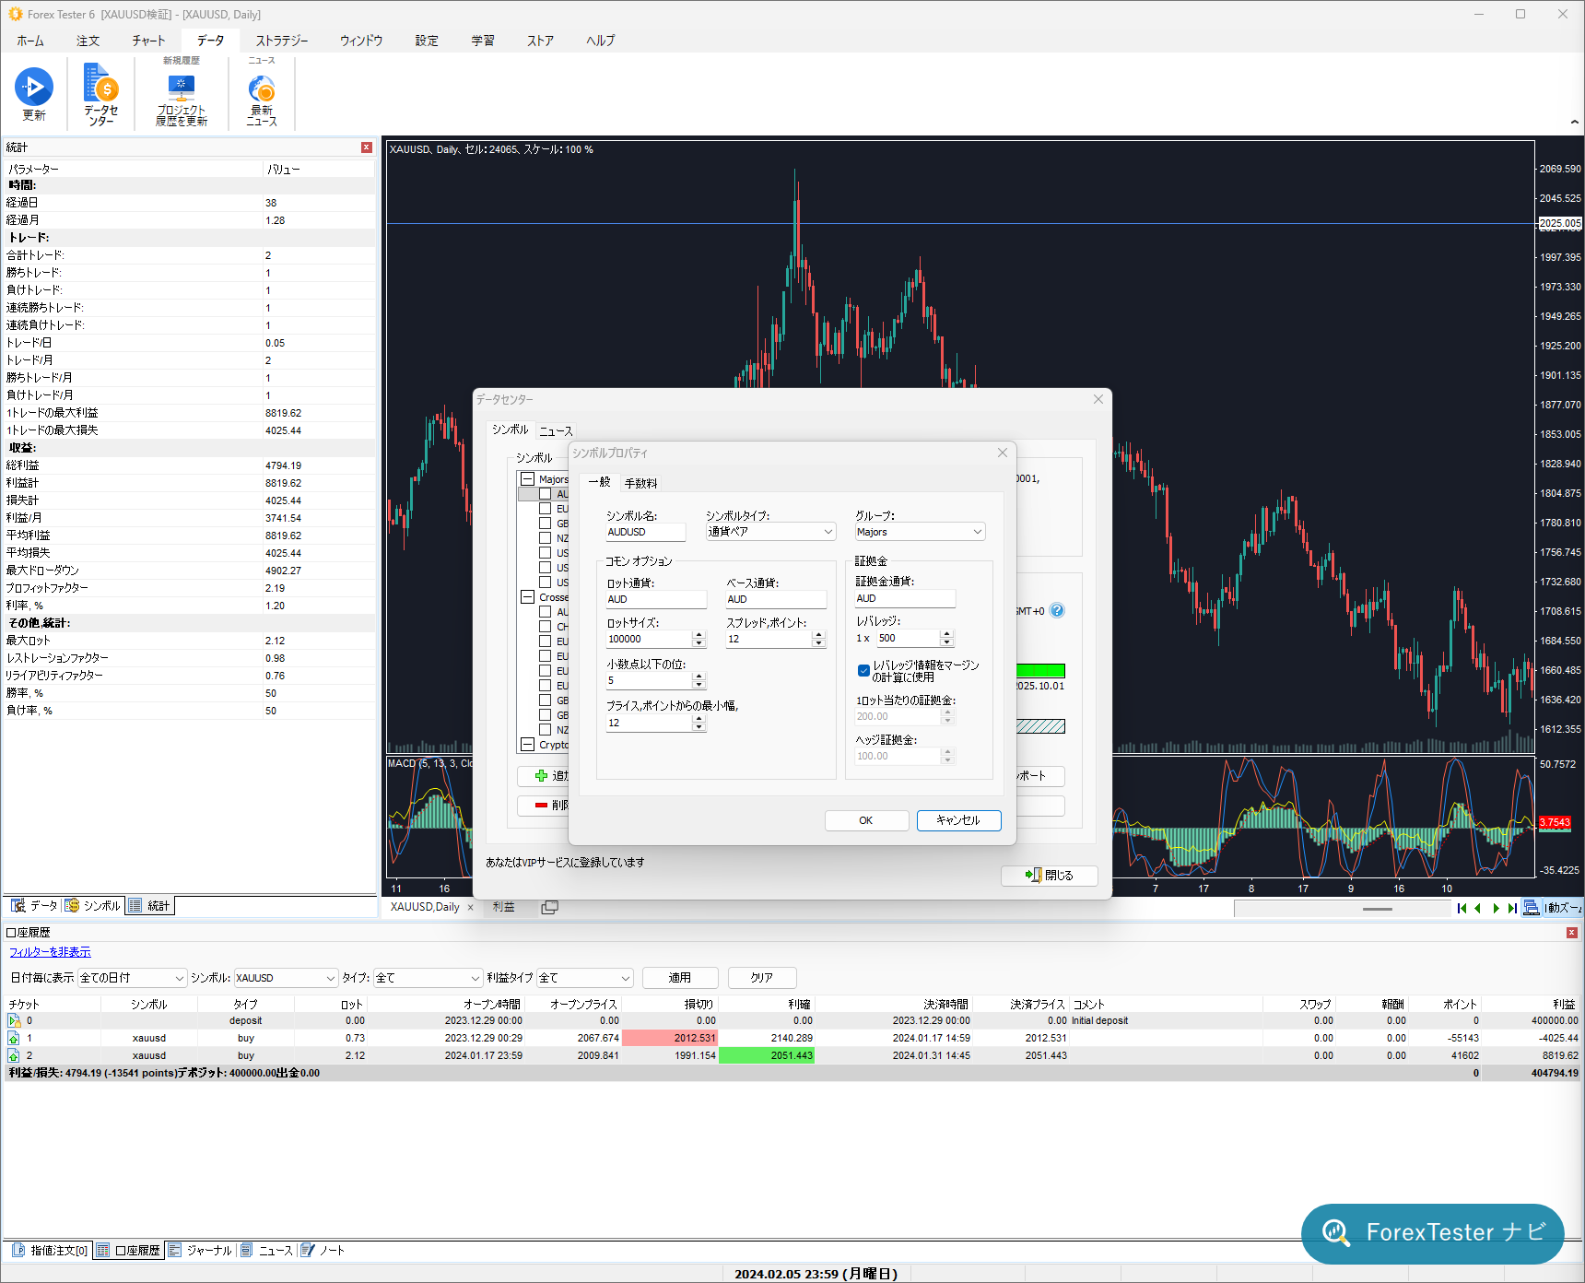This screenshot has height=1283, width=1585.
Task: Open the データセンター data center icon
Action: point(100,83)
